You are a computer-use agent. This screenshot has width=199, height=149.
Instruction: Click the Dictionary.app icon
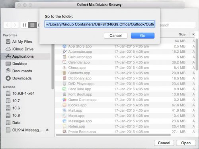click(64, 78)
